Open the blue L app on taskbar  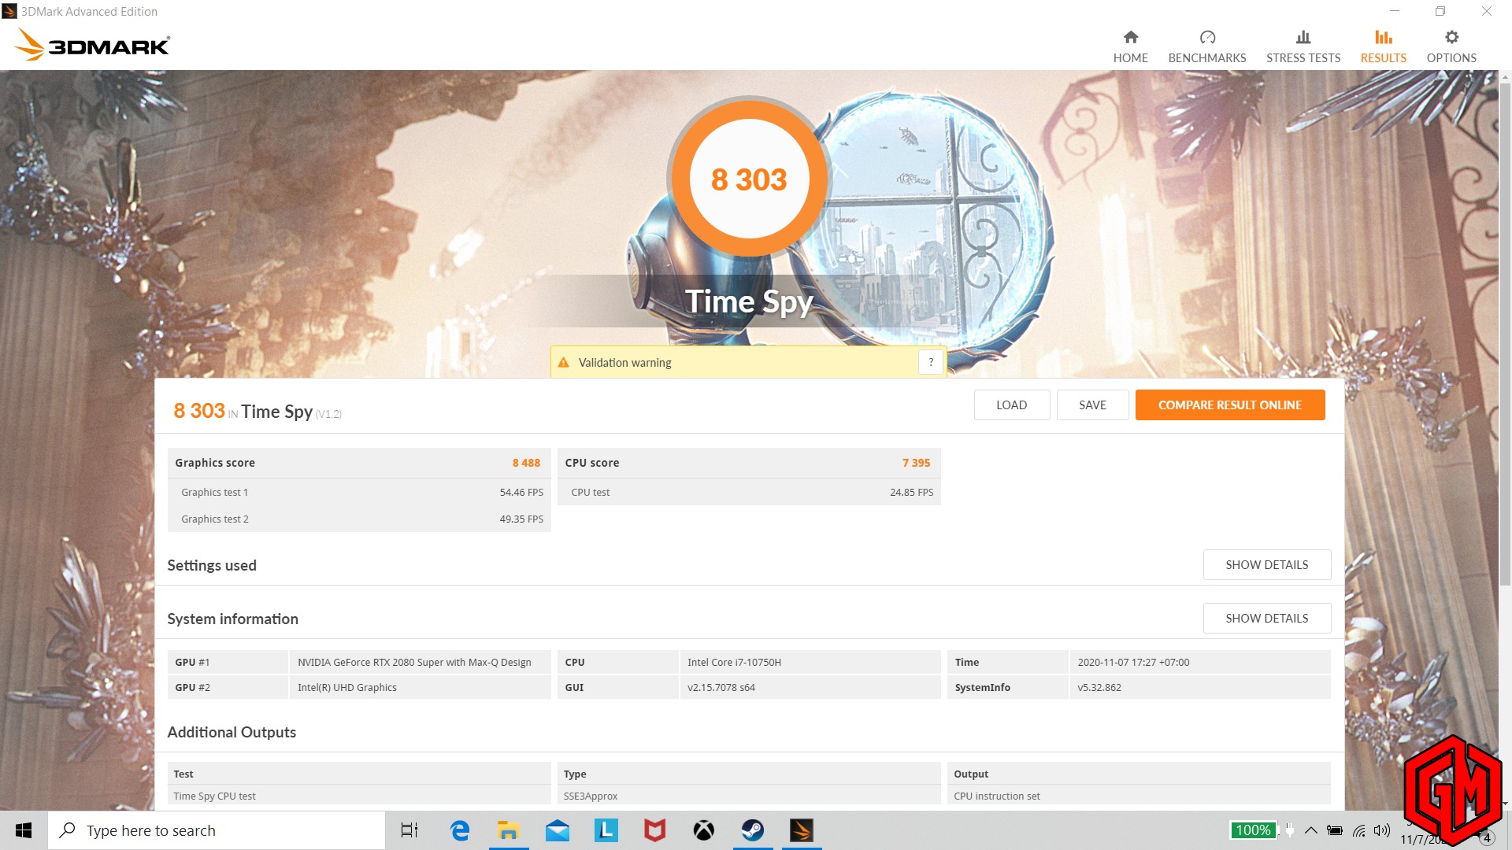[606, 830]
